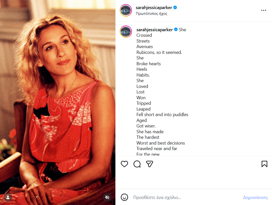Click the caption line 'Fell short and into puddles'

point(162,115)
